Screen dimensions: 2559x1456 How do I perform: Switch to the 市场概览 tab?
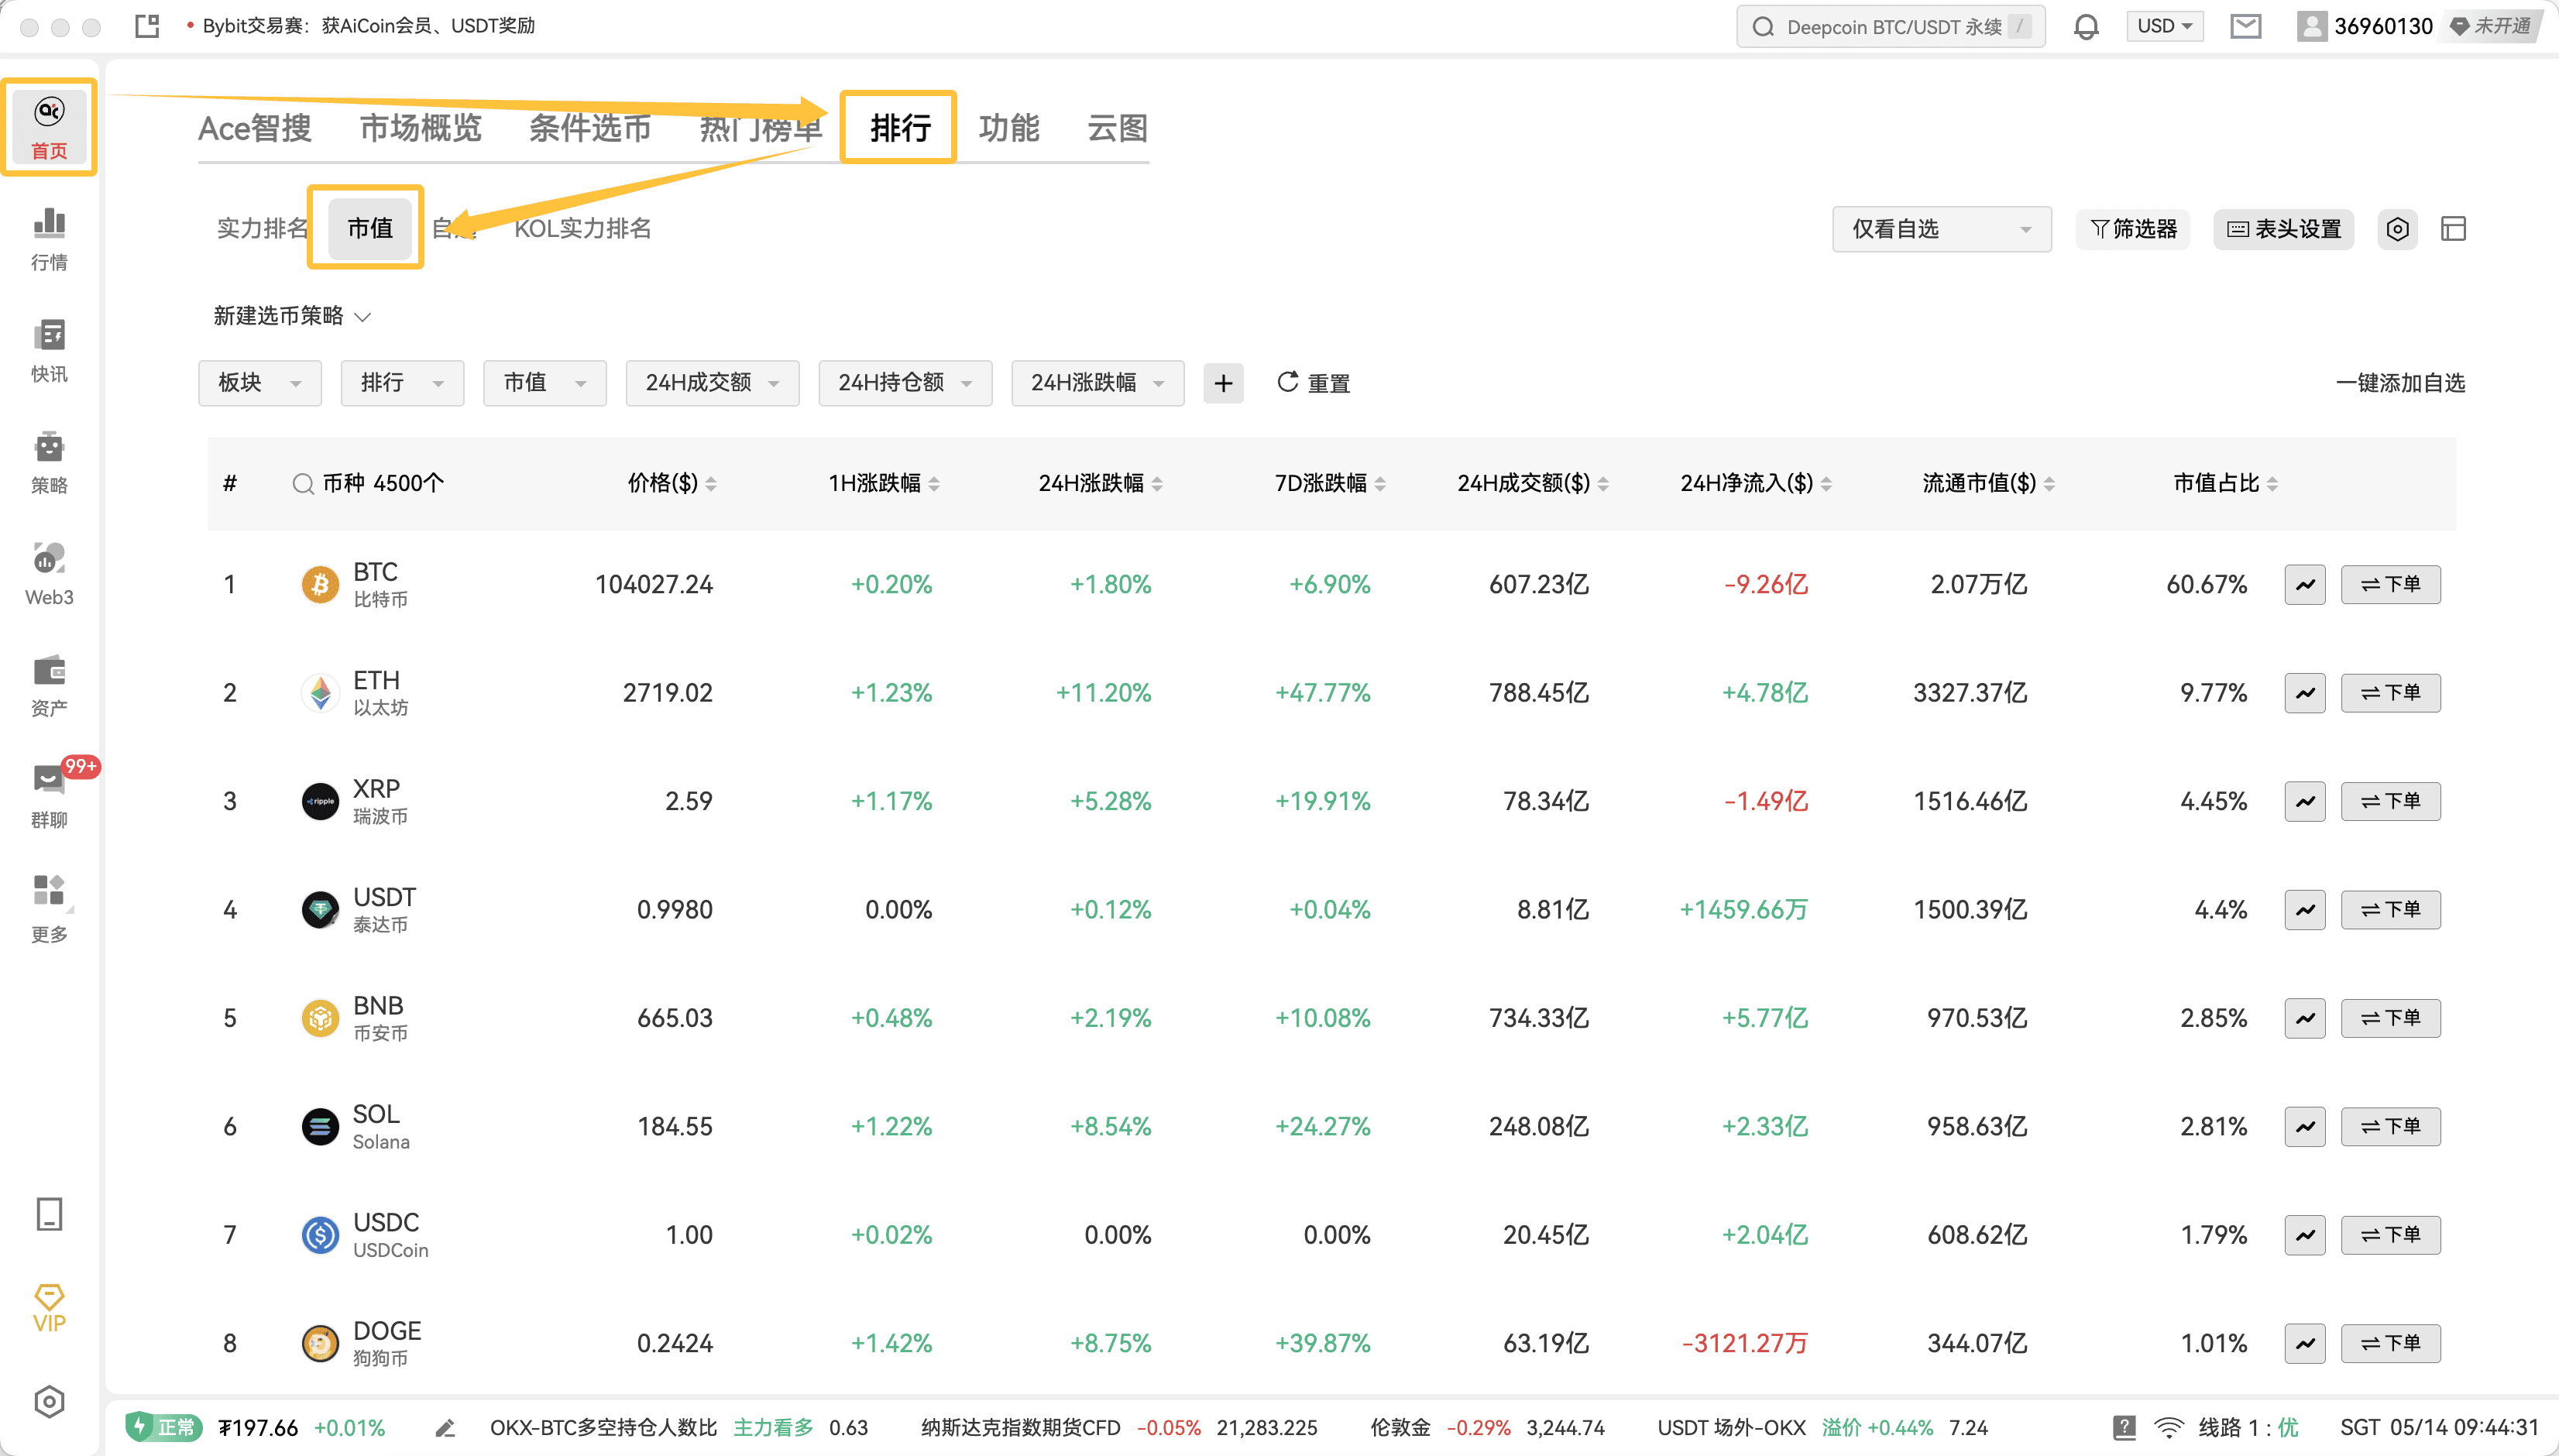(x=421, y=128)
